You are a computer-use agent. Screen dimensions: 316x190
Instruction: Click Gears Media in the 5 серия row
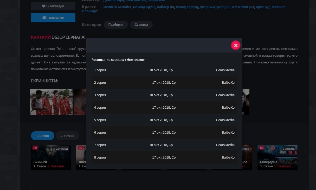[x=225, y=120]
